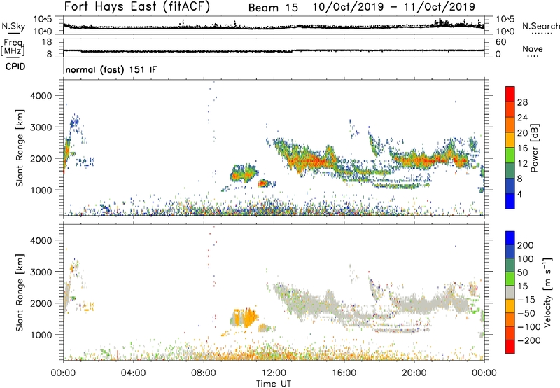Click the 'Freq. [MHz]' axis label
Screen dimensions: 560x388
[x=13, y=47]
